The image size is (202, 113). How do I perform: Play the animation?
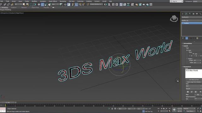[x=164, y=109]
